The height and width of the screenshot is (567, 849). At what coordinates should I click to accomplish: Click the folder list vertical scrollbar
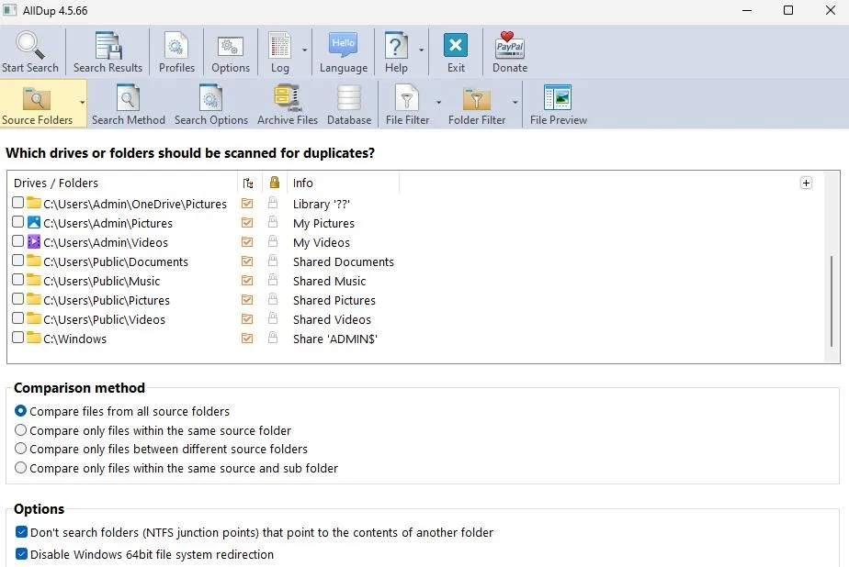pos(832,302)
